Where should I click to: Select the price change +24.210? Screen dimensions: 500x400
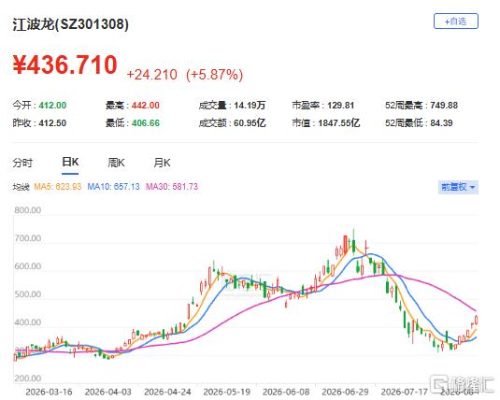click(151, 75)
